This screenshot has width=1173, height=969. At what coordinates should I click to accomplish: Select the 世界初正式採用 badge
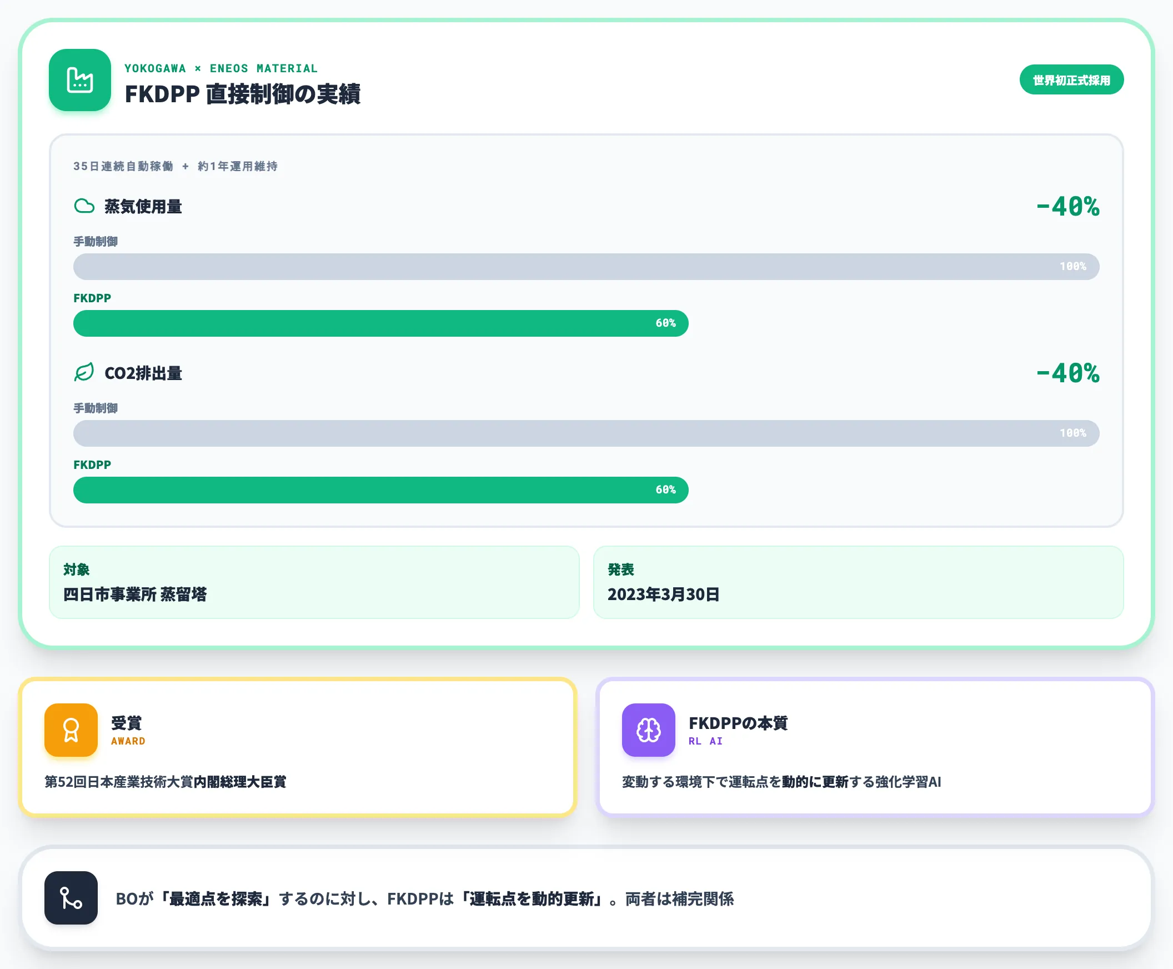coord(1071,80)
